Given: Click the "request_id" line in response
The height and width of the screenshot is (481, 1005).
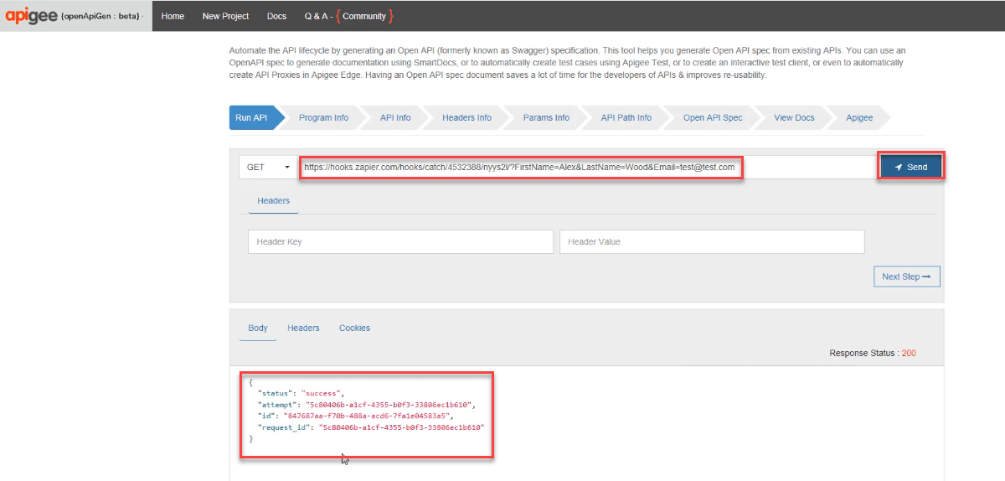Looking at the screenshot, I should click(371, 427).
